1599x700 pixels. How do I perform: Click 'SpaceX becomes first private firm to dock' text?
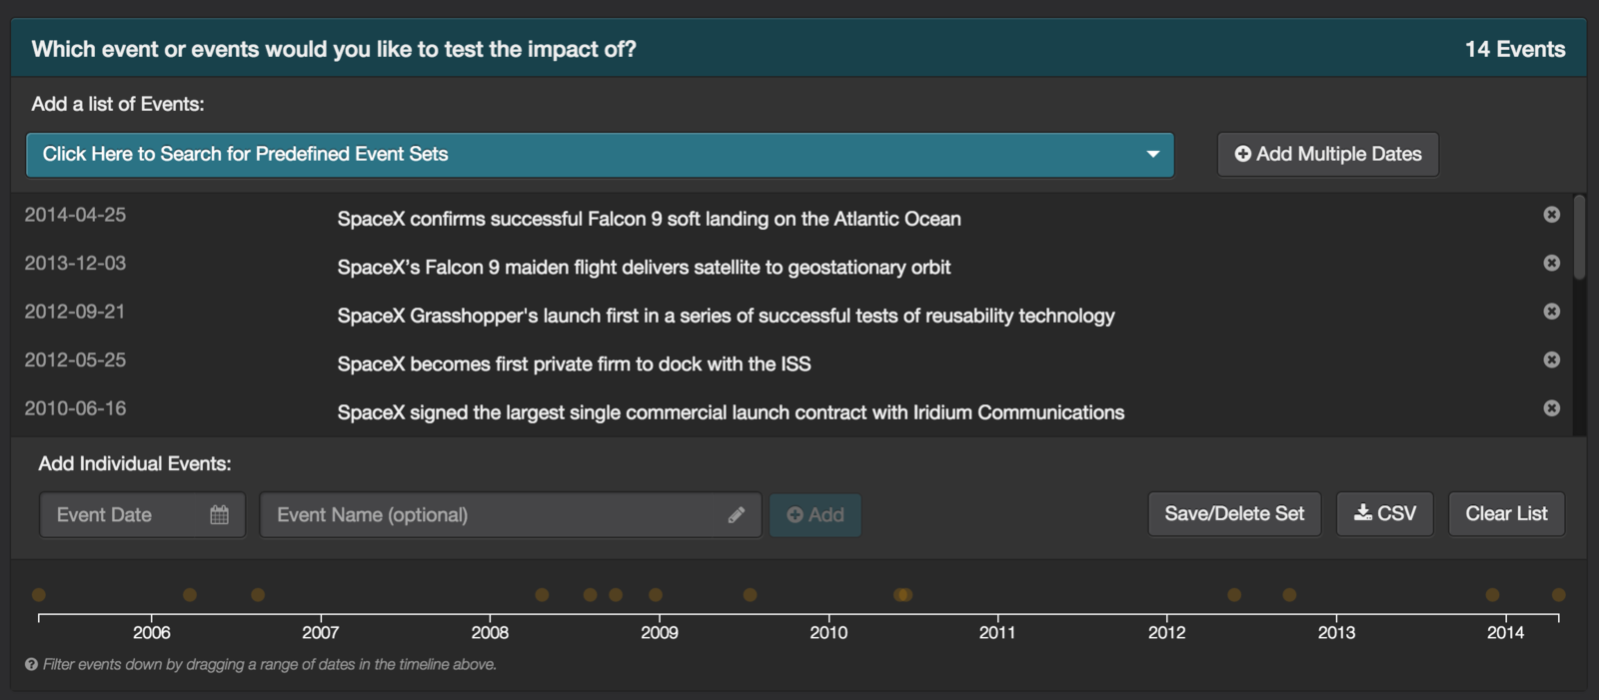(x=574, y=364)
